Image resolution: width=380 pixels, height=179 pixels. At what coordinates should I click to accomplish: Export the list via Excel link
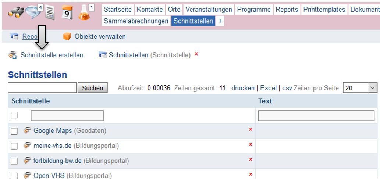(268, 88)
